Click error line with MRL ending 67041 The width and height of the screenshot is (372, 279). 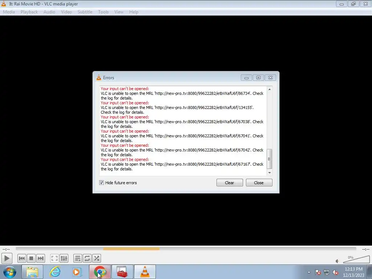182,138
